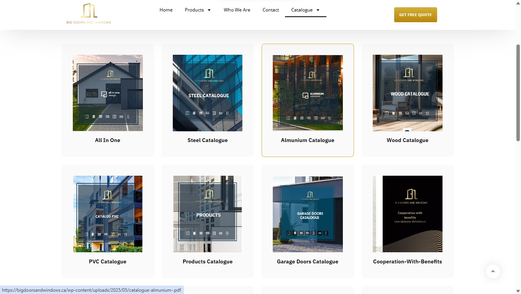
Task: Click the Almunium Catalogue title text
Action: (308, 140)
